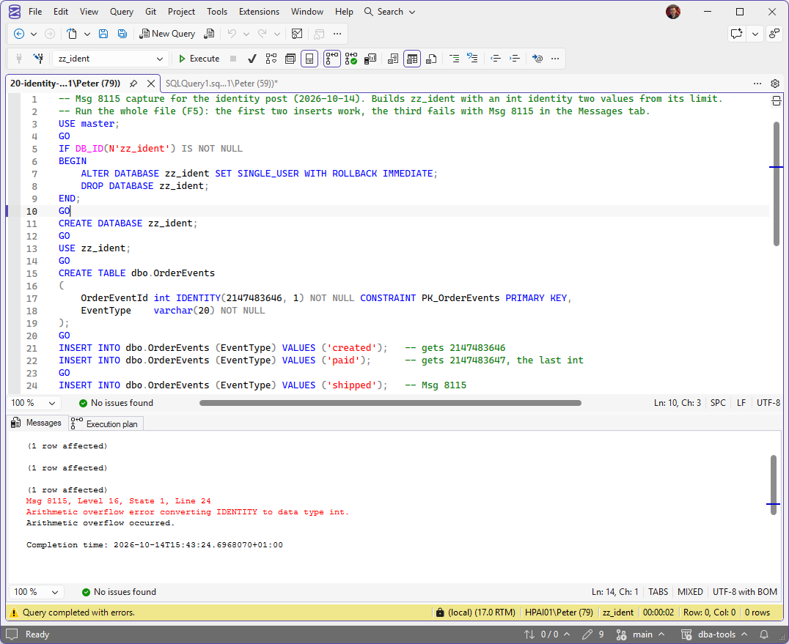Click the query file icon right of New Query

209,34
